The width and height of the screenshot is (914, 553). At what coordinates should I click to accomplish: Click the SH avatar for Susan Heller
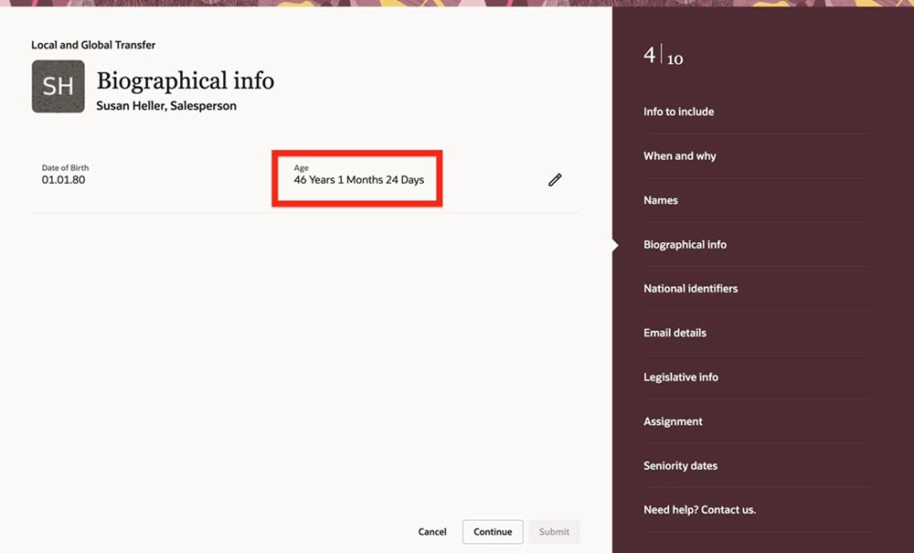click(x=58, y=86)
